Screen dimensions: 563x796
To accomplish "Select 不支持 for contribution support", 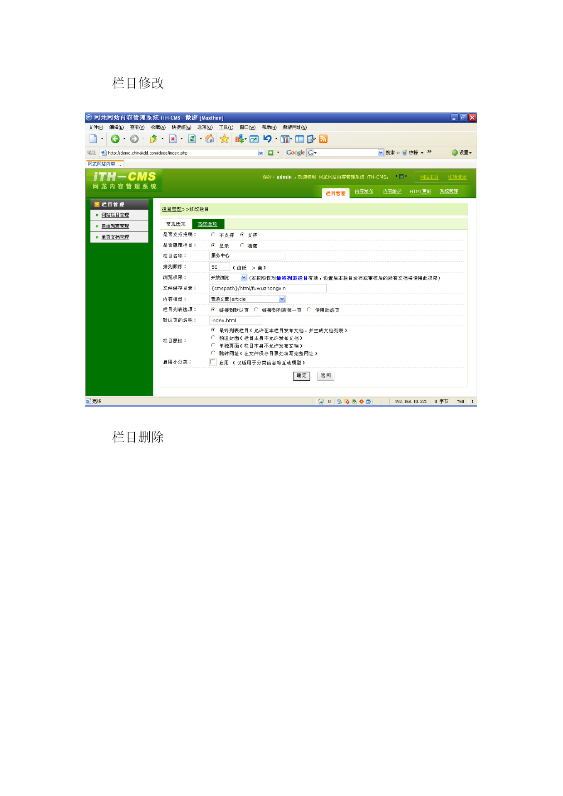I will (x=213, y=235).
